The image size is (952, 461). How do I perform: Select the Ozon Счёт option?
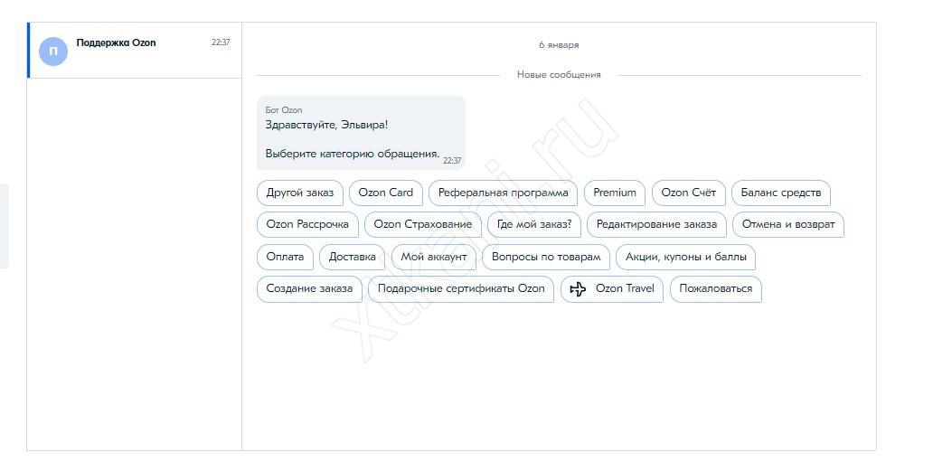pyautogui.click(x=688, y=193)
